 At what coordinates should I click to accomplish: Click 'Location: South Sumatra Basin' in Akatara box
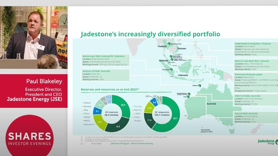(96, 59)
